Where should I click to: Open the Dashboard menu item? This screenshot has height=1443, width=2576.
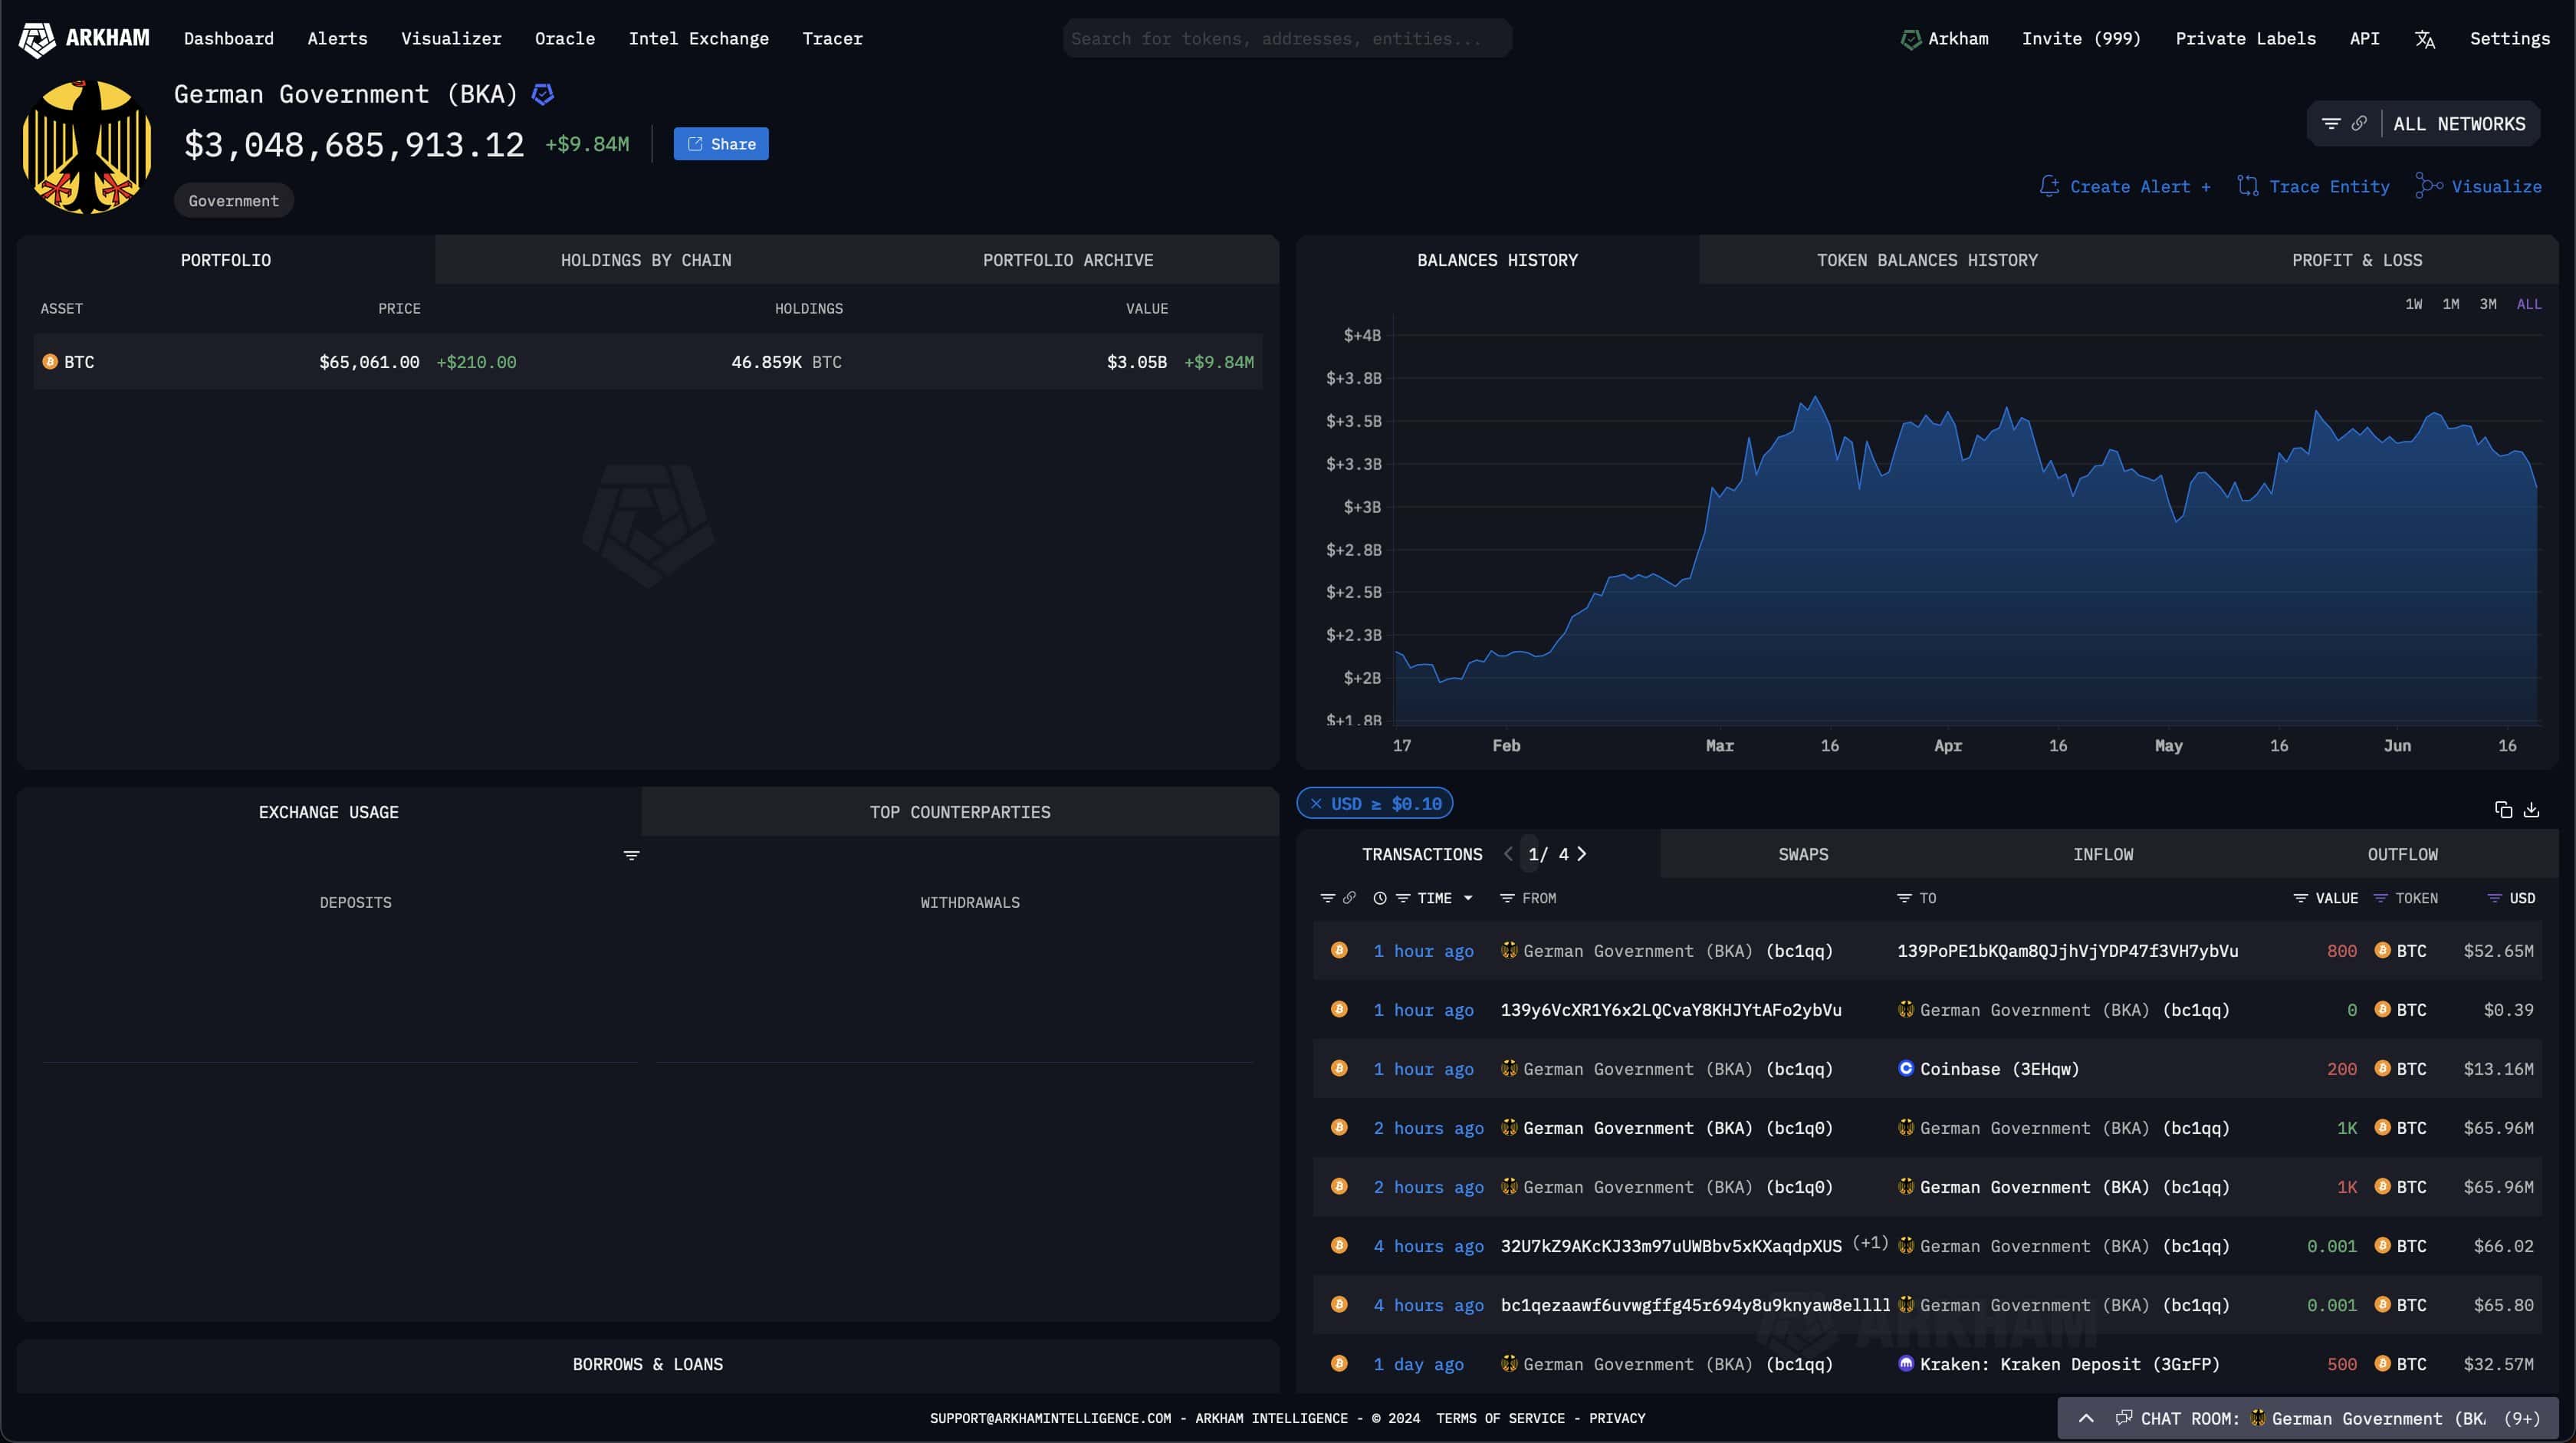(x=228, y=39)
